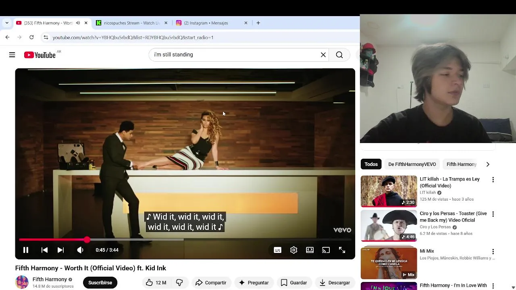Open the tab search dropdown arrow
Image resolution: width=516 pixels, height=290 pixels.
tap(7, 23)
